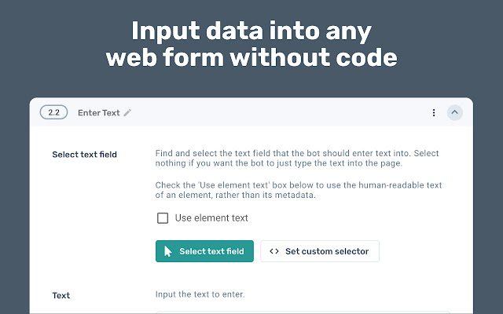Click the 'web form without code' headline line
Image resolution: width=503 pixels, height=314 pixels.
pos(251,59)
